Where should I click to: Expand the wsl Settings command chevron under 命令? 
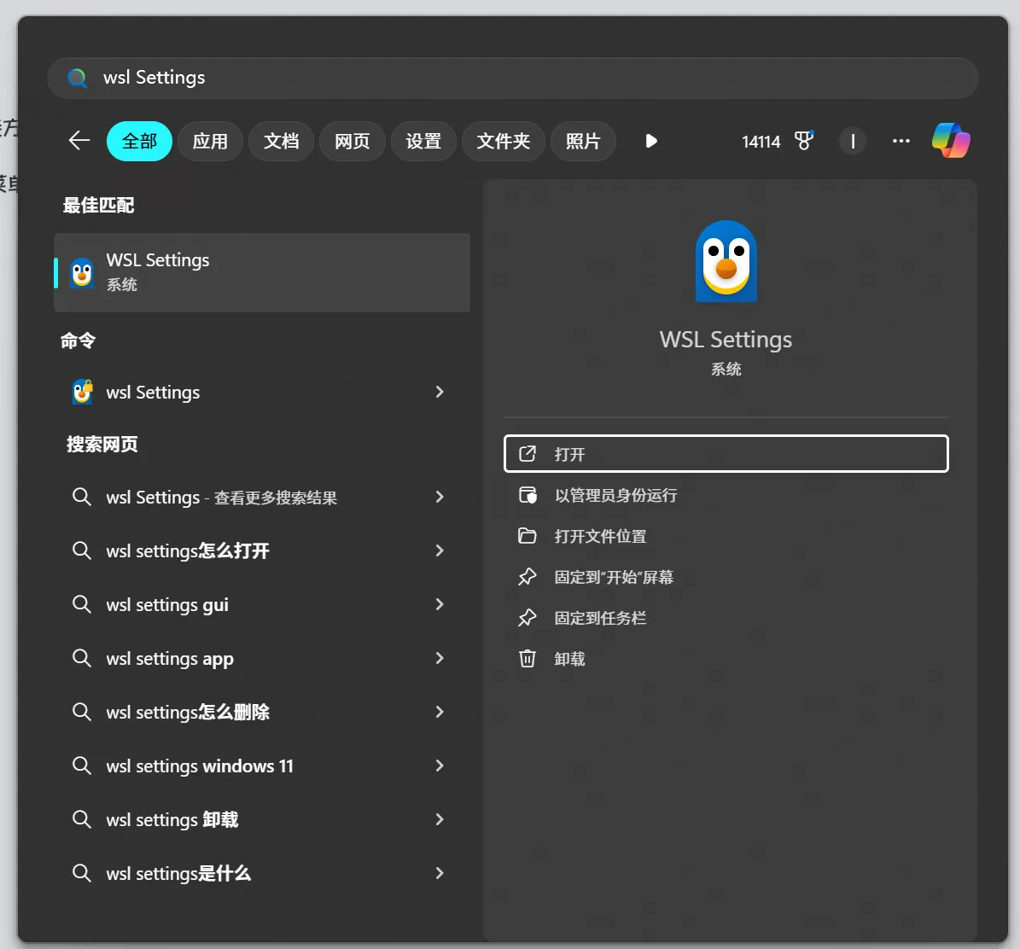coord(440,392)
